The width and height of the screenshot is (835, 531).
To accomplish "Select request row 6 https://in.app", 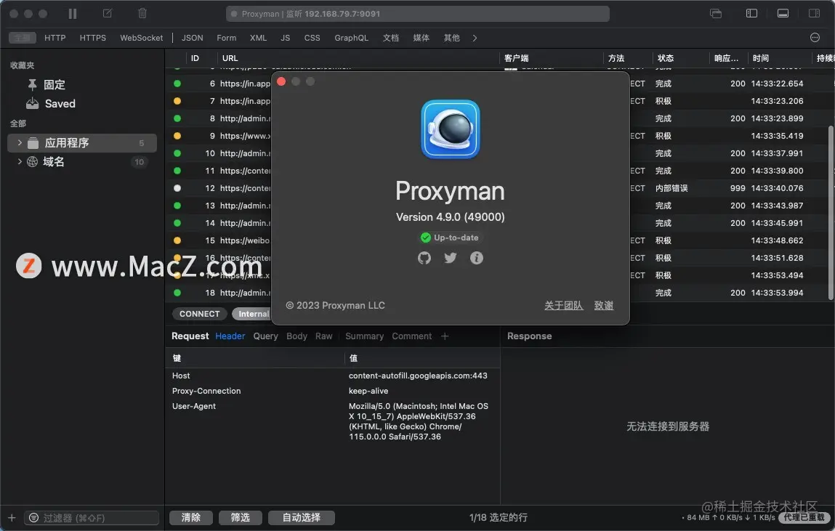I will point(499,84).
